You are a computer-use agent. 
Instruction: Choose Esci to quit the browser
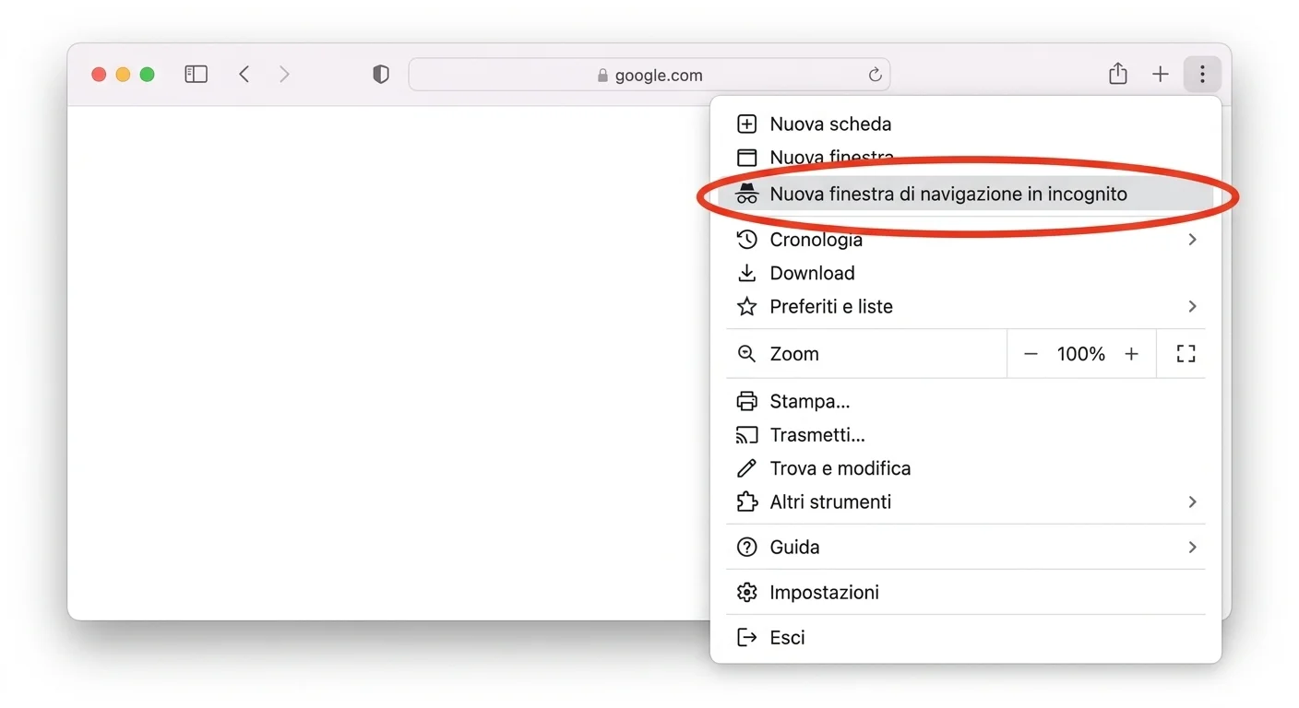click(x=965, y=638)
